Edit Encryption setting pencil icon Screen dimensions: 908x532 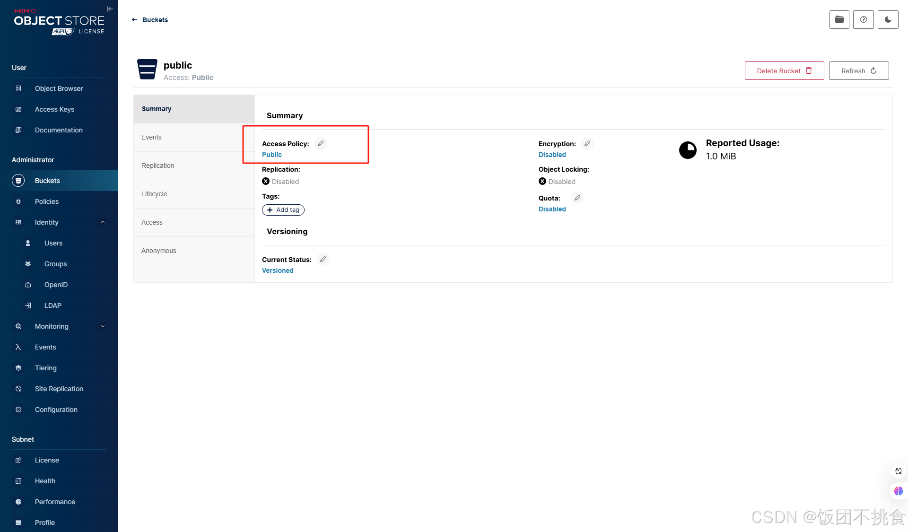pos(587,143)
